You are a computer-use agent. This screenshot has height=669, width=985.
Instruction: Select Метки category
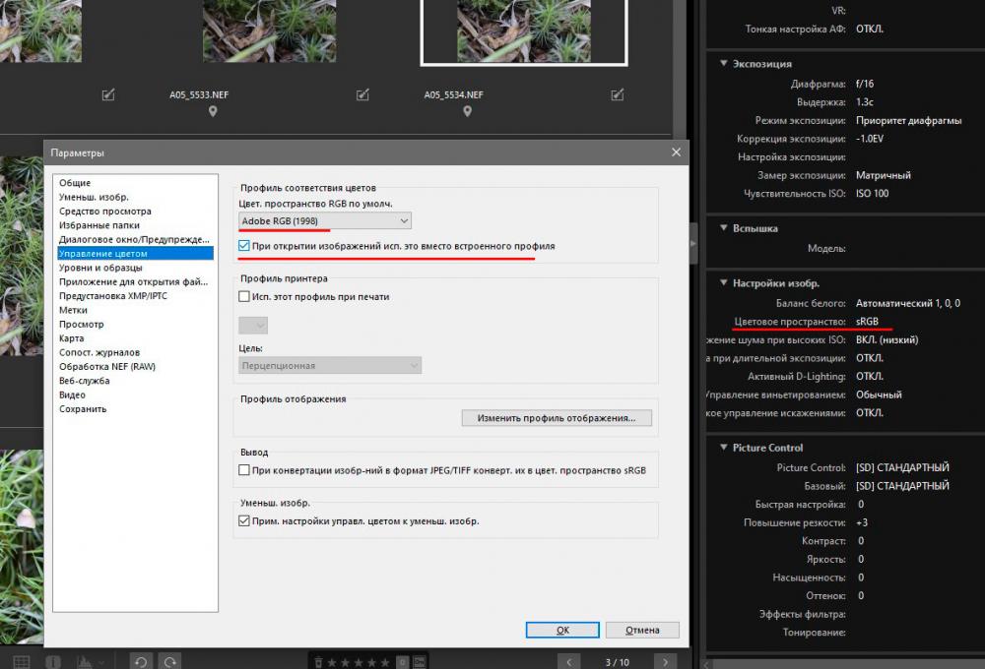tap(135, 310)
